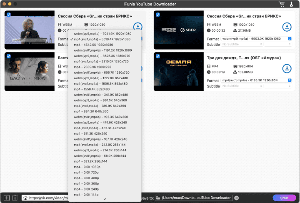Uncheck the Баста video checkbox
Image resolution: width=300 pixels, height=203 pixels.
(x=9, y=56)
